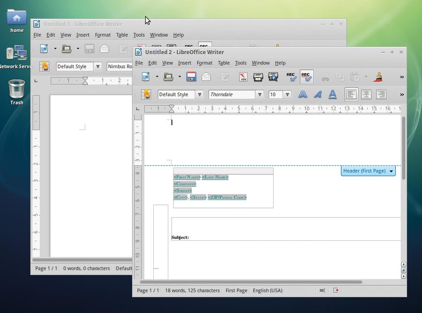The height and width of the screenshot is (313, 422).
Task: Click the horizontal scrollbar of Untitled 2
Action: pyautogui.click(x=251, y=282)
